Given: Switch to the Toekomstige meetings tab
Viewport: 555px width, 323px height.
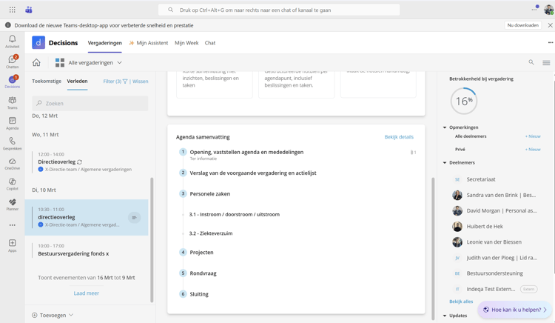Looking at the screenshot, I should (47, 81).
